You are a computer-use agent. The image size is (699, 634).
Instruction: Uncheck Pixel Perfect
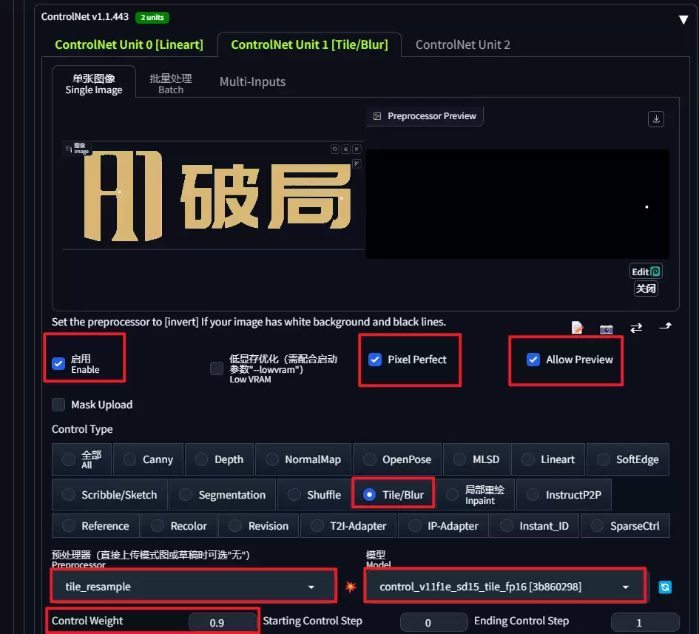point(375,360)
